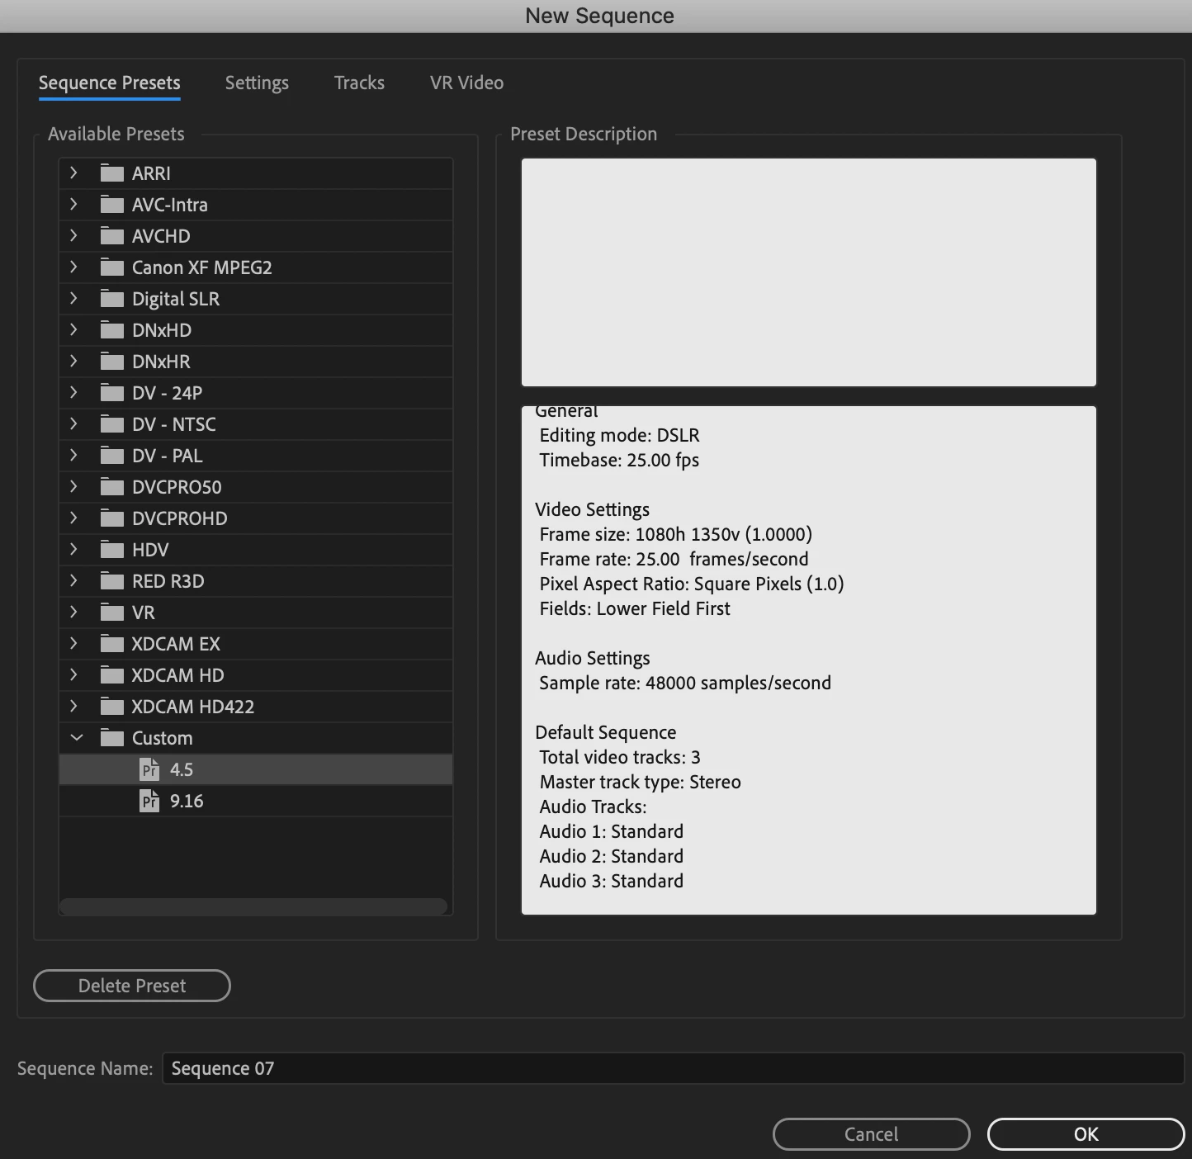
Task: Click the HDV folder icon
Action: point(111,550)
